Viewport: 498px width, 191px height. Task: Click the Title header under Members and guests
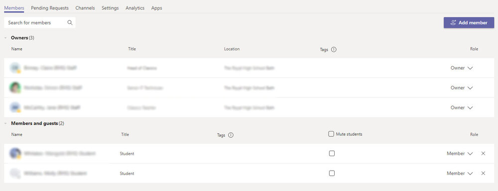point(125,134)
